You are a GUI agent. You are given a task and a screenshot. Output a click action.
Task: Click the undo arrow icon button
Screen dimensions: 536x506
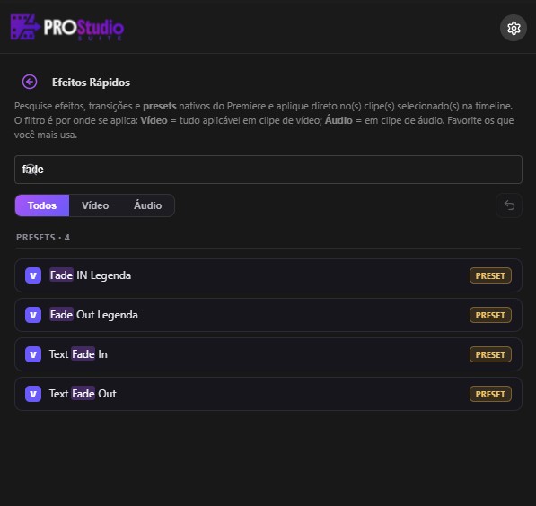pos(509,205)
